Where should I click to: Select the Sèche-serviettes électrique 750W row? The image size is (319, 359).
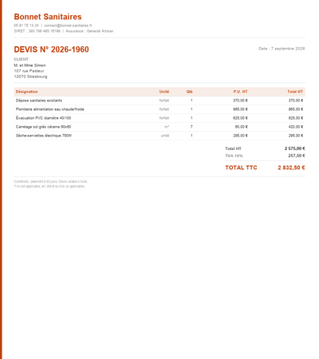(x=159, y=136)
